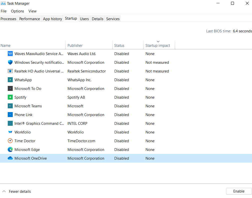
Task: Click the Microsoft OneDrive cloud icon
Action: pyautogui.click(x=10, y=158)
